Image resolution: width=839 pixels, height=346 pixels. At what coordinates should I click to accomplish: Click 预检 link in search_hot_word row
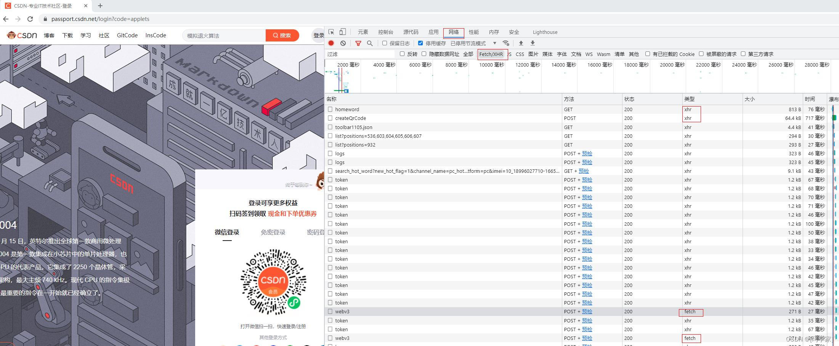point(584,171)
